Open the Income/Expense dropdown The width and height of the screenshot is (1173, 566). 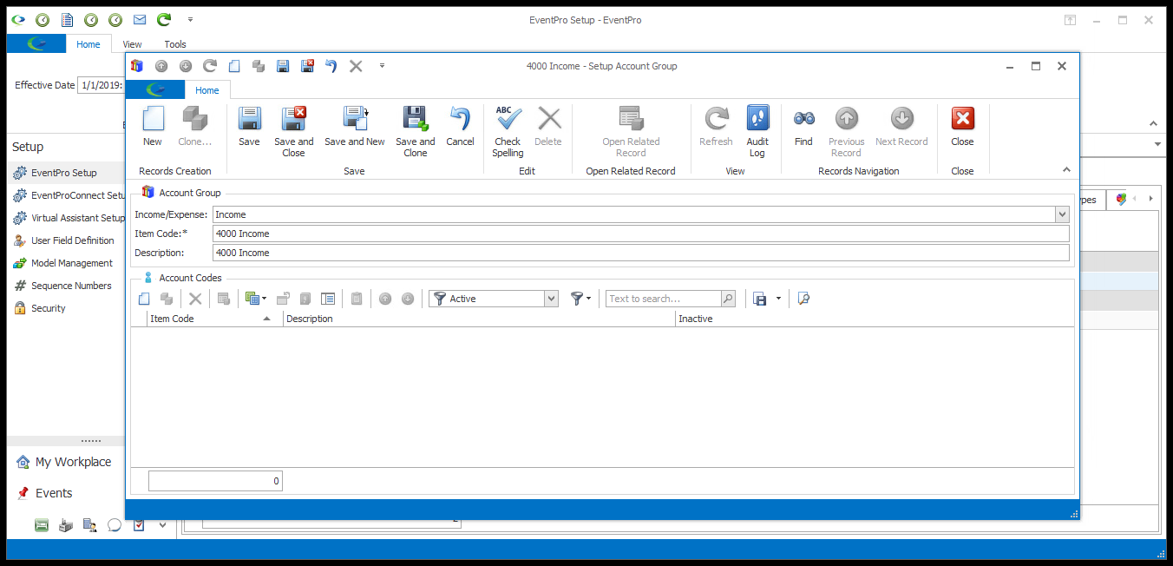pyautogui.click(x=1062, y=214)
